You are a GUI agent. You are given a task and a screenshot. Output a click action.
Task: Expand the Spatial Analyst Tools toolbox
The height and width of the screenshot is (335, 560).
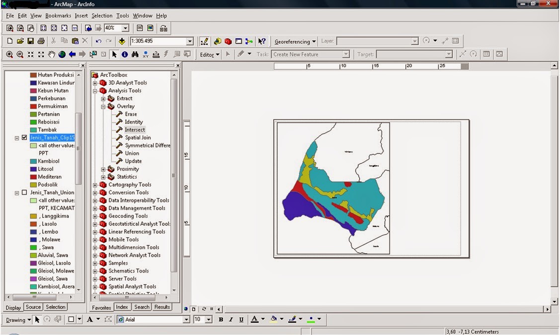[x=94, y=286]
